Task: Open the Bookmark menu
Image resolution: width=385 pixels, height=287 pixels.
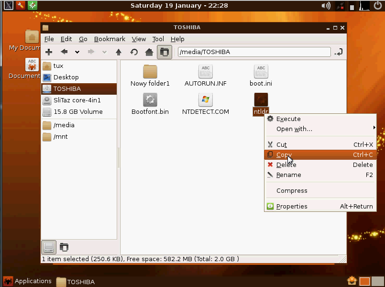Action: pos(110,39)
